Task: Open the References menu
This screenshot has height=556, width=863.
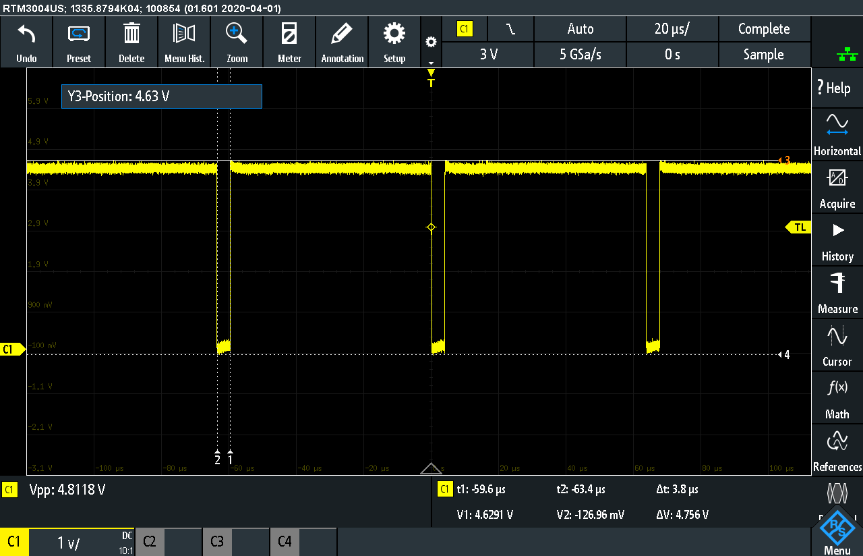Action: [837, 451]
